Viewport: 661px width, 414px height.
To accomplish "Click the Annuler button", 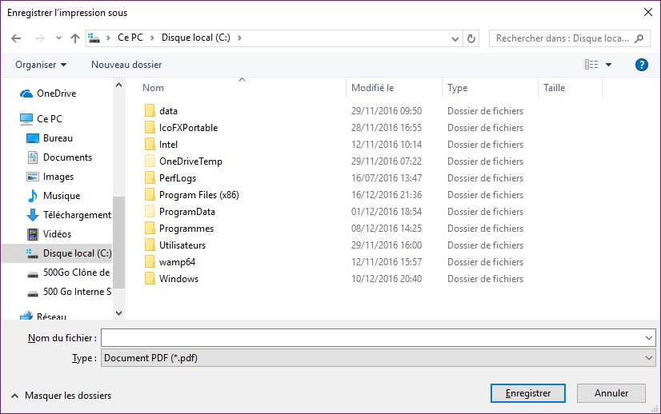I will (x=611, y=393).
